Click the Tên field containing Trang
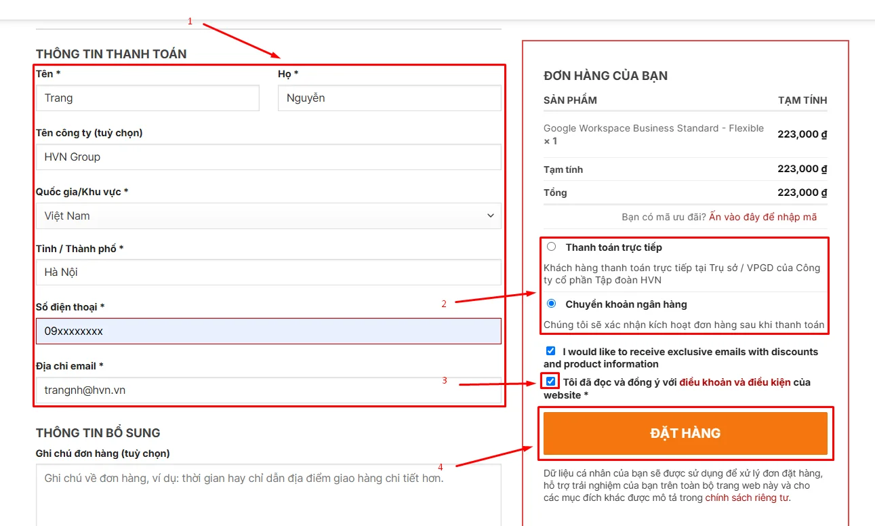The height and width of the screenshot is (526, 875). coord(148,98)
